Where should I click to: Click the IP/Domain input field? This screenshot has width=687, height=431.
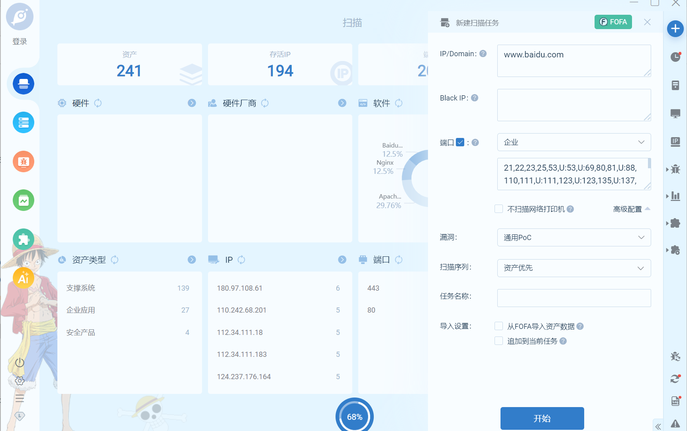click(x=574, y=61)
